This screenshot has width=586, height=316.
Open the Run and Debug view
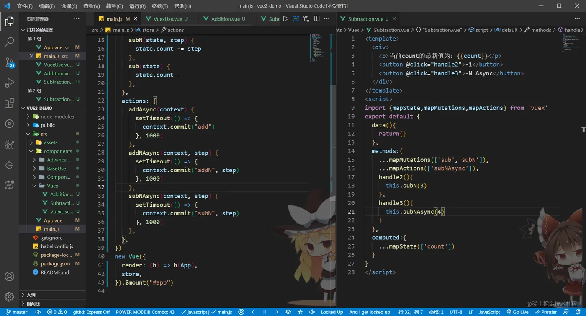(x=9, y=83)
